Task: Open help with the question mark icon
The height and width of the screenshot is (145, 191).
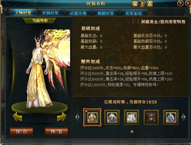Action: point(180,3)
